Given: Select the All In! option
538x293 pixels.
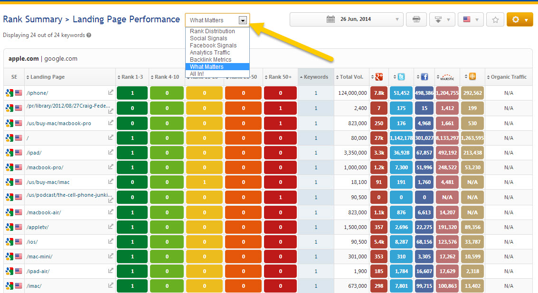Looking at the screenshot, I should click(x=197, y=74).
